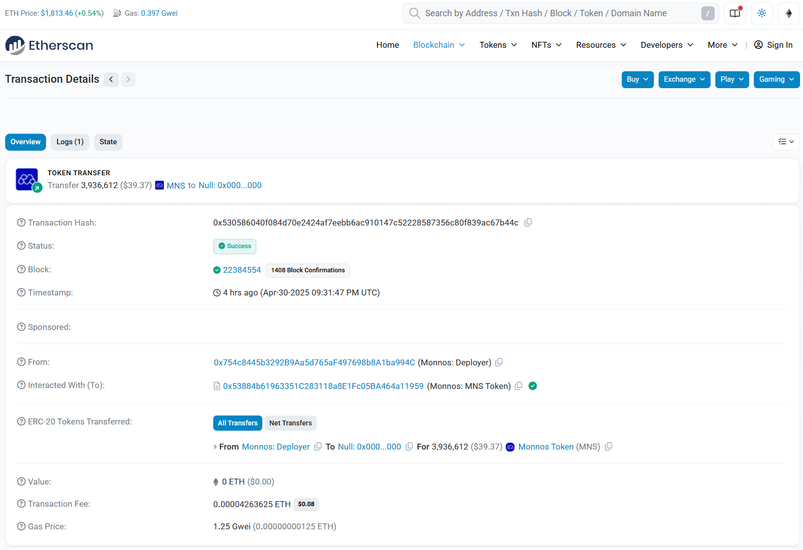803x550 pixels.
Task: Expand the transfer row triangle before From
Action: pos(215,447)
